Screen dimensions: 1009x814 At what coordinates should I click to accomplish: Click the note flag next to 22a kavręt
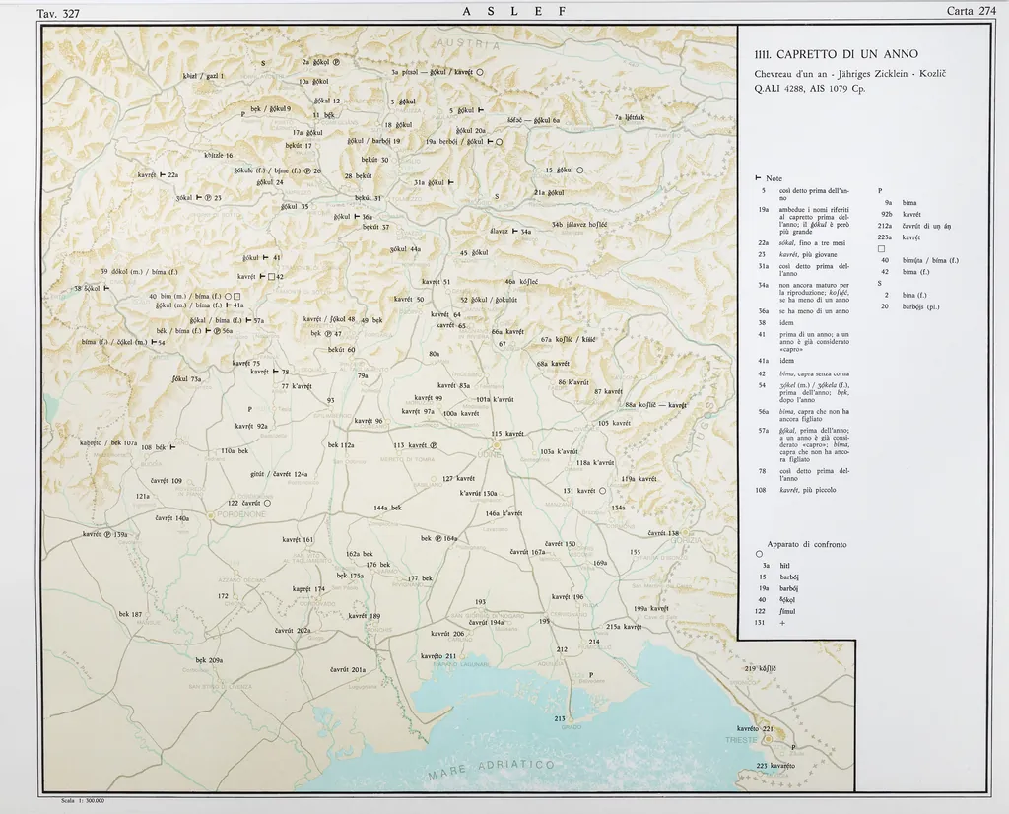click(x=163, y=174)
